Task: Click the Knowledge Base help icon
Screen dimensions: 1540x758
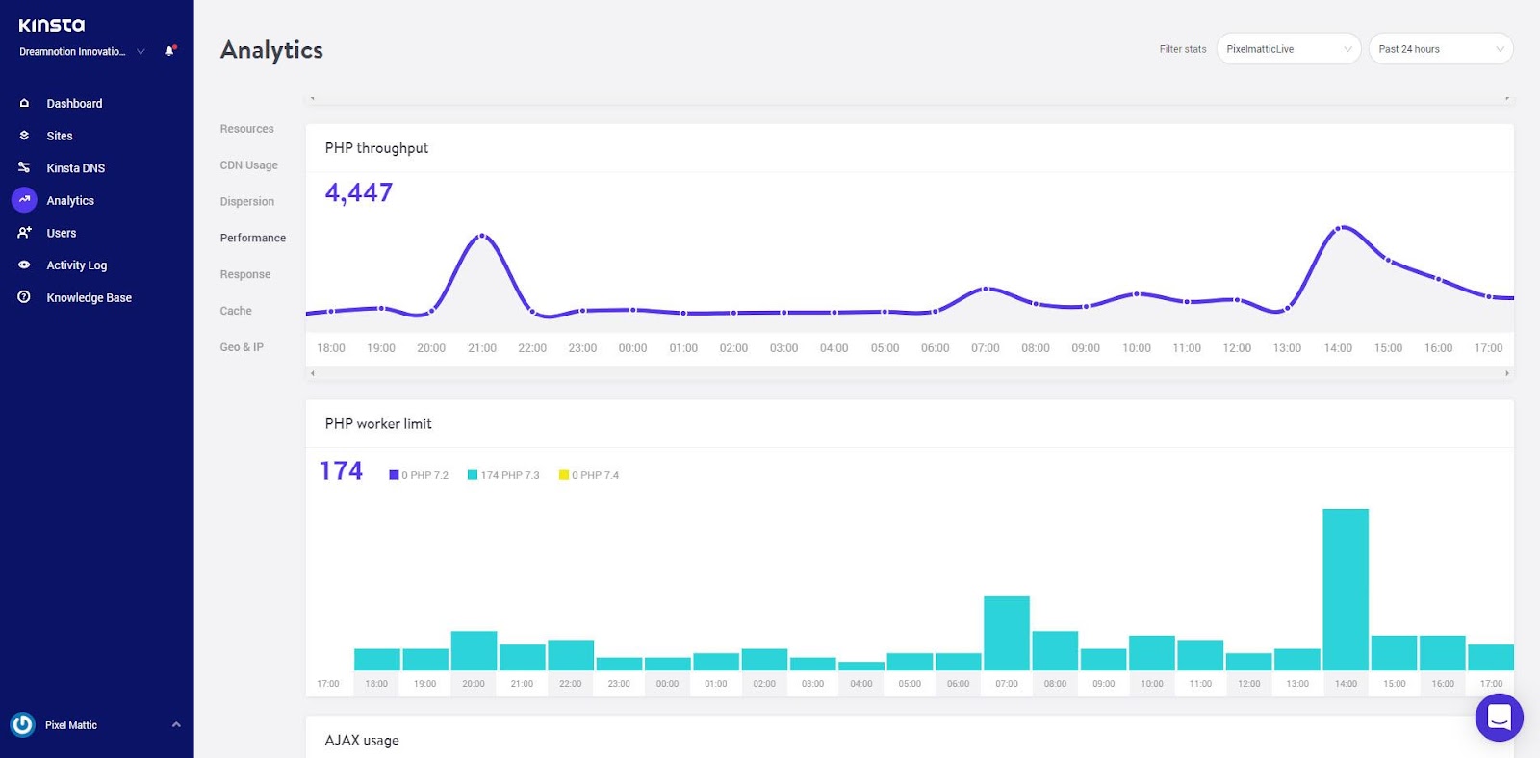Action: click(24, 297)
